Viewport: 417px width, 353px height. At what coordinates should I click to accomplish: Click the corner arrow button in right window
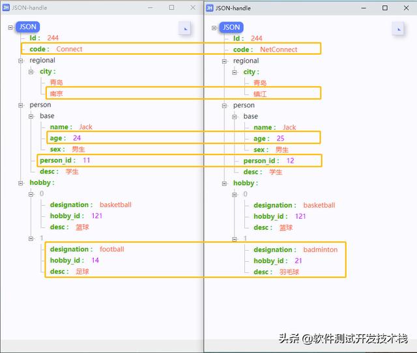(x=398, y=29)
